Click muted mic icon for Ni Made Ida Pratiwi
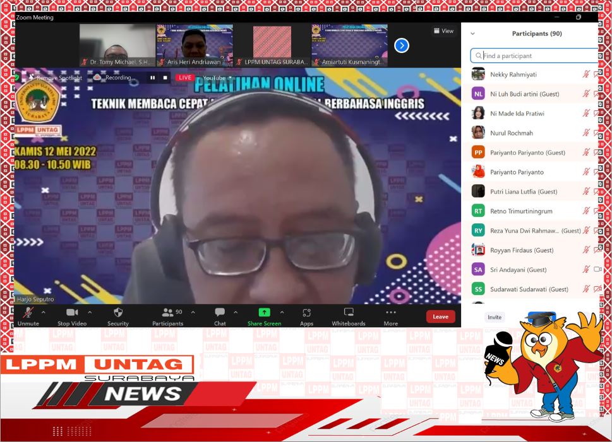This screenshot has width=612, height=442. tap(586, 113)
